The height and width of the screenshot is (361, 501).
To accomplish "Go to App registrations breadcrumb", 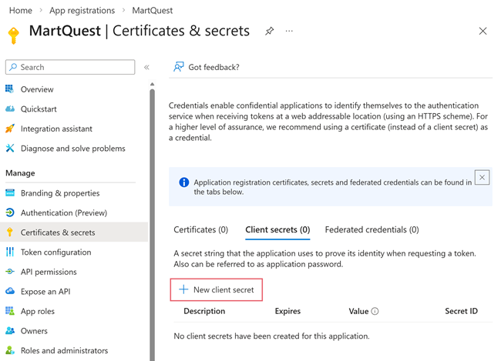I will point(82,11).
